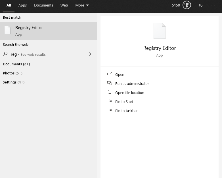Open the three-dot options menu

coord(213,5)
